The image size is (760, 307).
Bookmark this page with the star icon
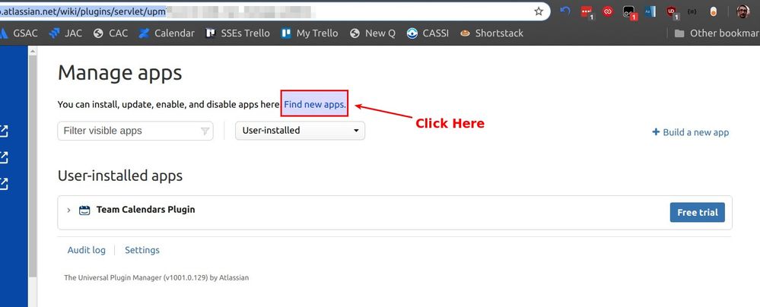tap(539, 11)
